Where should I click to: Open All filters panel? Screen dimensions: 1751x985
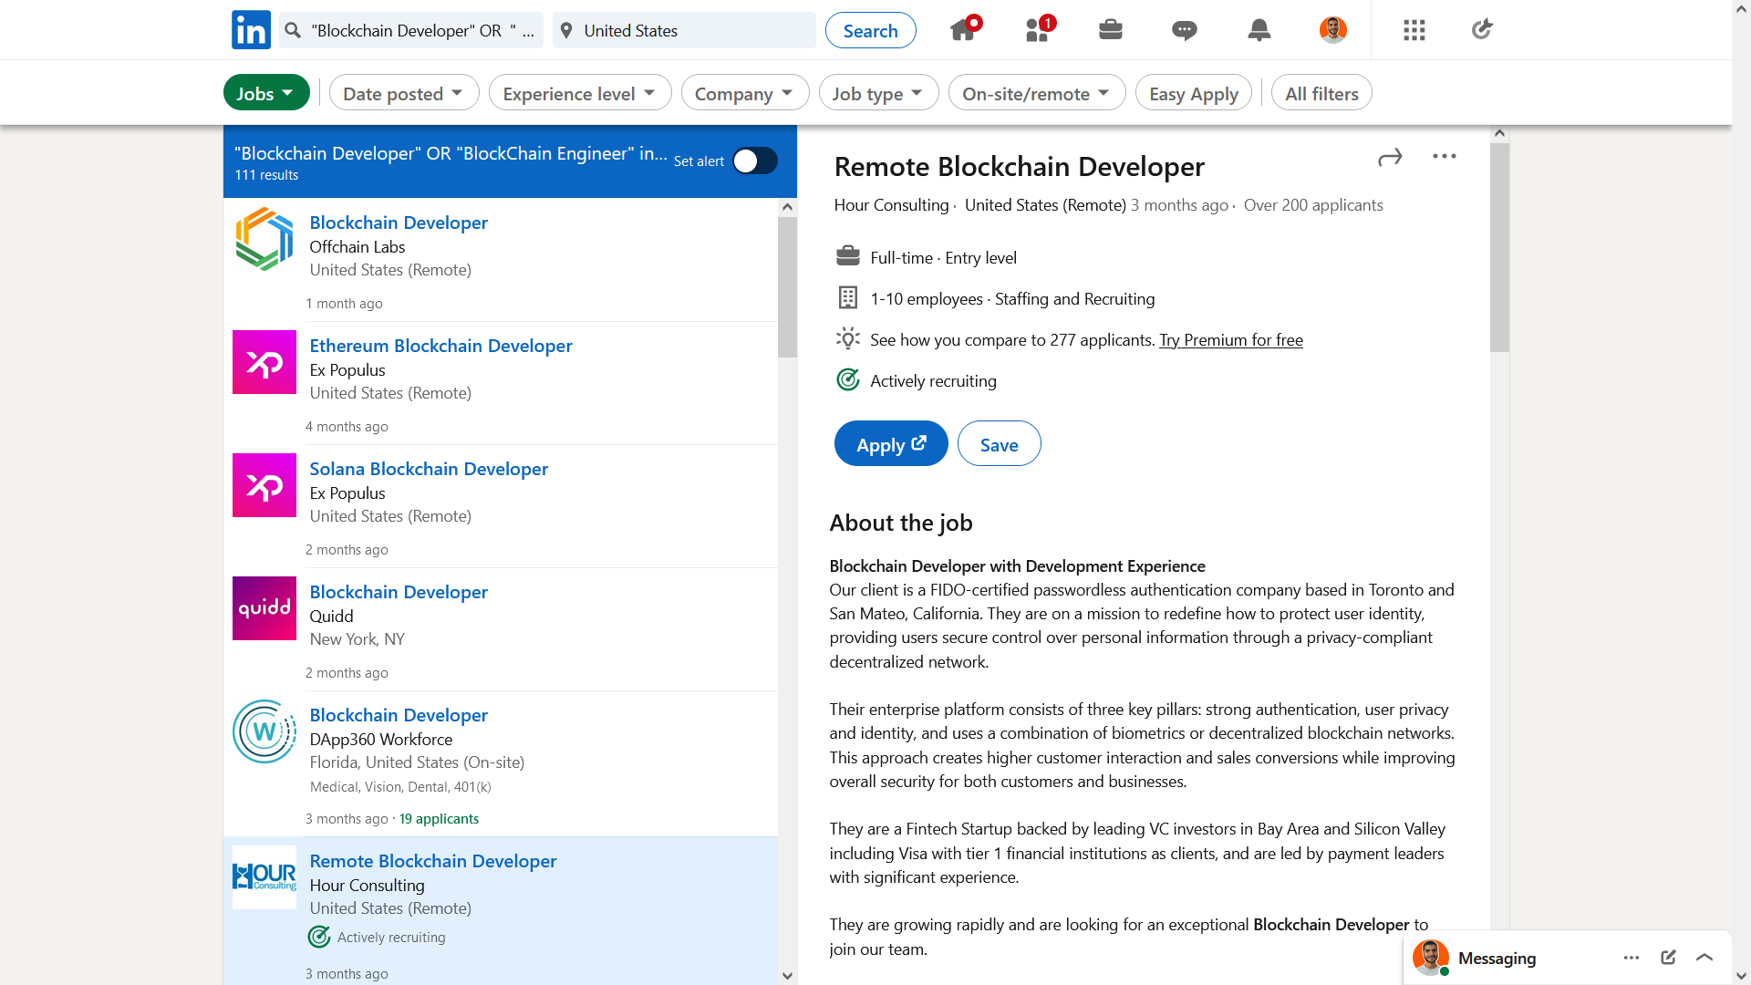tap(1321, 93)
